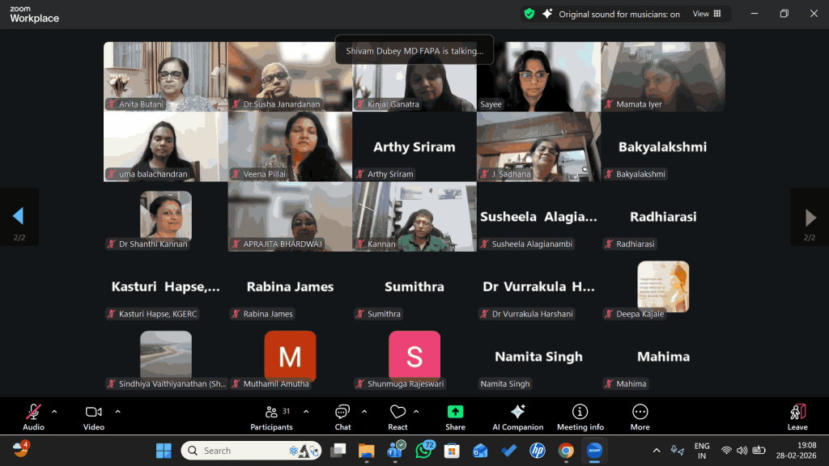Click the green Share screen button
The width and height of the screenshot is (829, 466).
point(455,416)
